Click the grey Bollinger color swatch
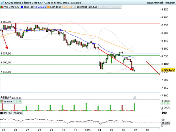 point(75,7)
